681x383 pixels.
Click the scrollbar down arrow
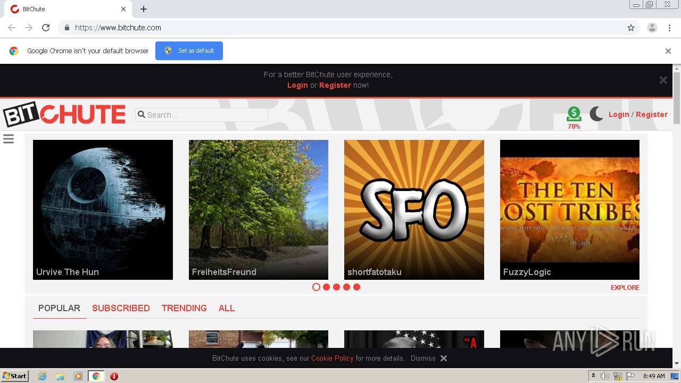click(677, 363)
